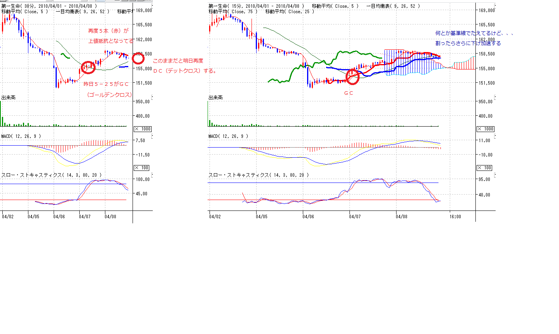
Task: Click 一目均衡表( 9, 26, 52 ) label on left chart
Action: coord(82,12)
